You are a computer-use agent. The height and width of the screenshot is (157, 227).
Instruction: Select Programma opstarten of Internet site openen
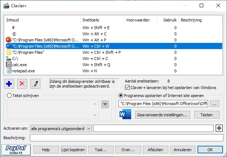(x=121, y=96)
